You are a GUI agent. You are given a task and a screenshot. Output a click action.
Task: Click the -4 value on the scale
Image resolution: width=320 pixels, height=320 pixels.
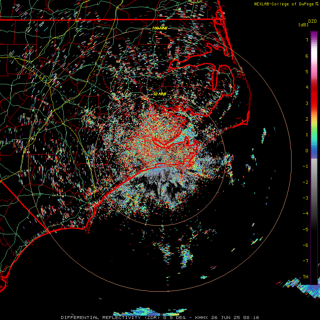click(305, 214)
